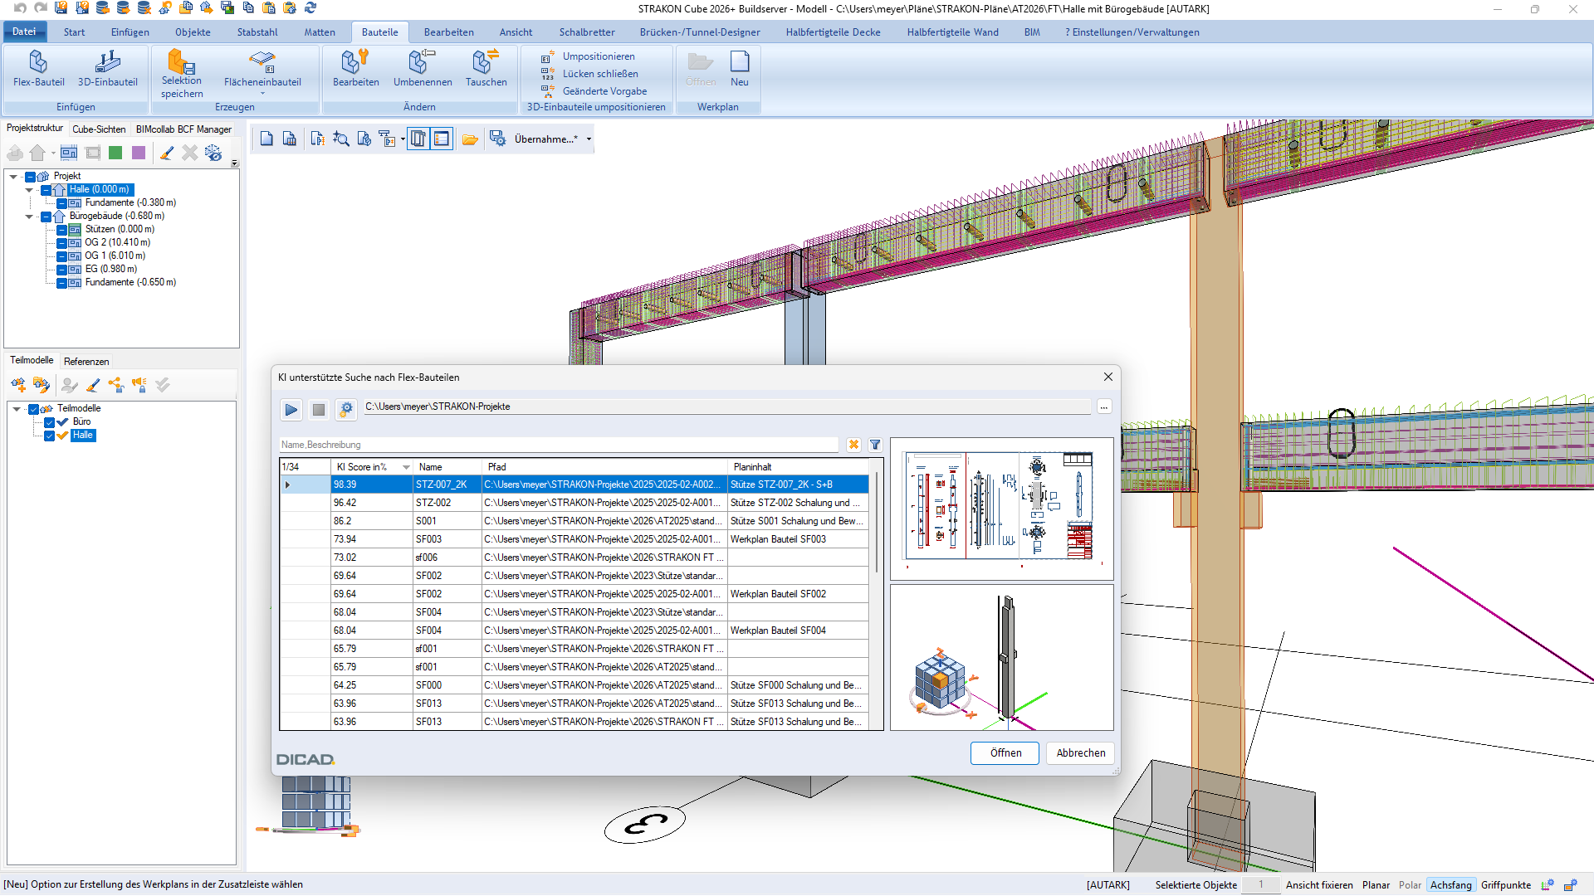Open the KI Score column sort dropdown
The height and width of the screenshot is (896, 1594).
(406, 468)
